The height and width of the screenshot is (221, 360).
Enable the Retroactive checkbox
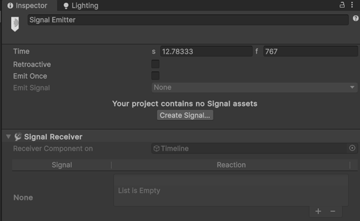155,64
